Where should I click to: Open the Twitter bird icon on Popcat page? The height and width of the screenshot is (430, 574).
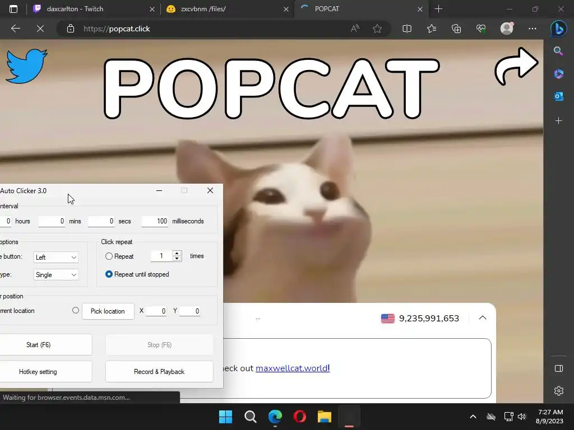point(26,66)
